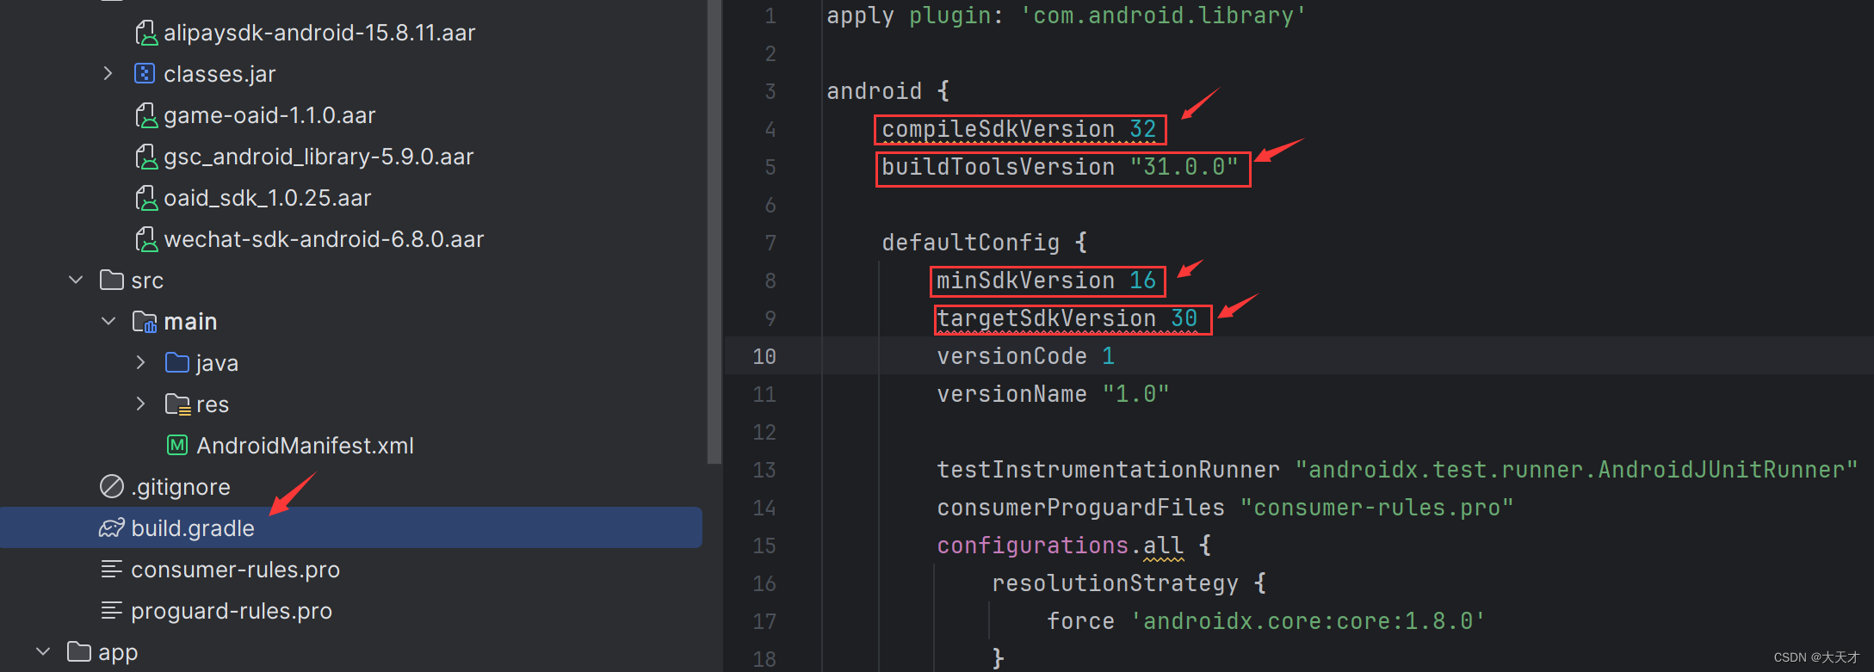Select game-oaid-1.1.0.aar in the tree
Viewport: 1874px width, 672px height.
269,115
